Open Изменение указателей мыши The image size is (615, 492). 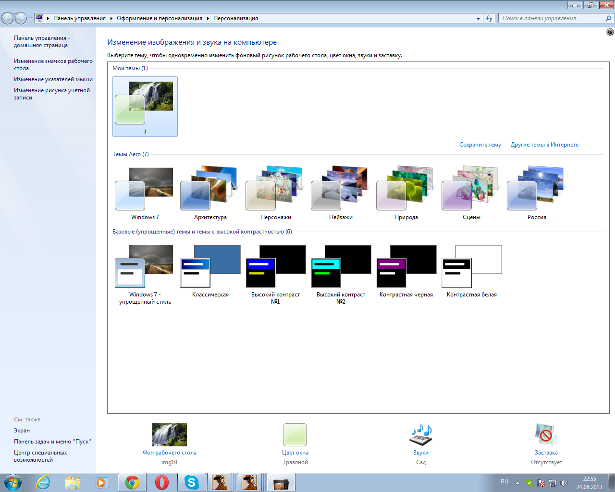(53, 79)
